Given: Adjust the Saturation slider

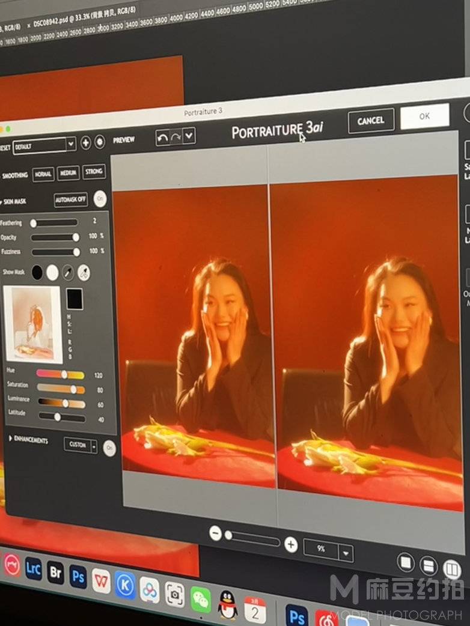Looking at the screenshot, I should click(x=61, y=389).
